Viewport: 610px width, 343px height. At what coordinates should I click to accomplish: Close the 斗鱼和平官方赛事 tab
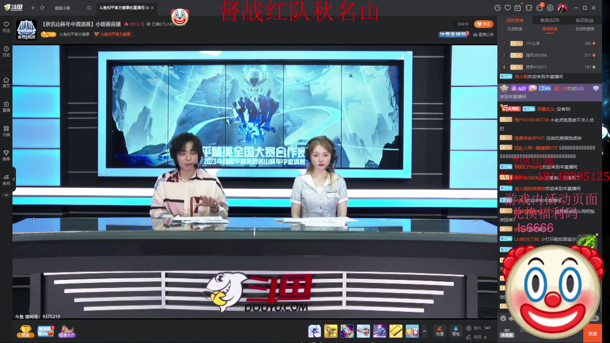pos(152,8)
